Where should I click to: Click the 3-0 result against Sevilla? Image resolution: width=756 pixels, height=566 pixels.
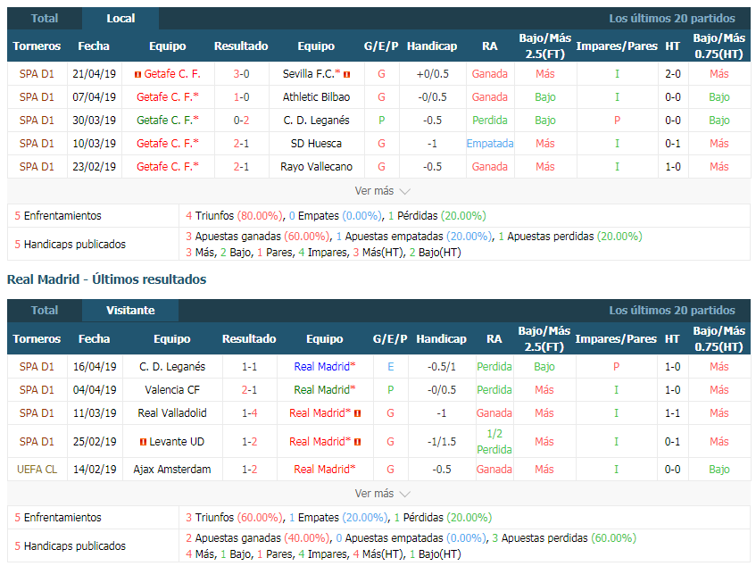coord(241,74)
